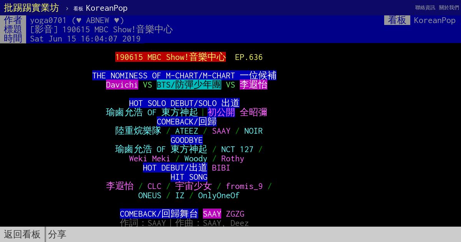Click the NOIR text
This screenshot has width=461, height=242.
(254, 131)
